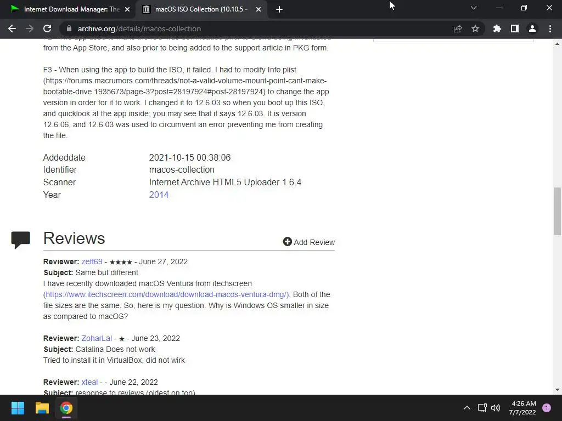View site lock information icon
The image size is (562, 421).
point(69,29)
